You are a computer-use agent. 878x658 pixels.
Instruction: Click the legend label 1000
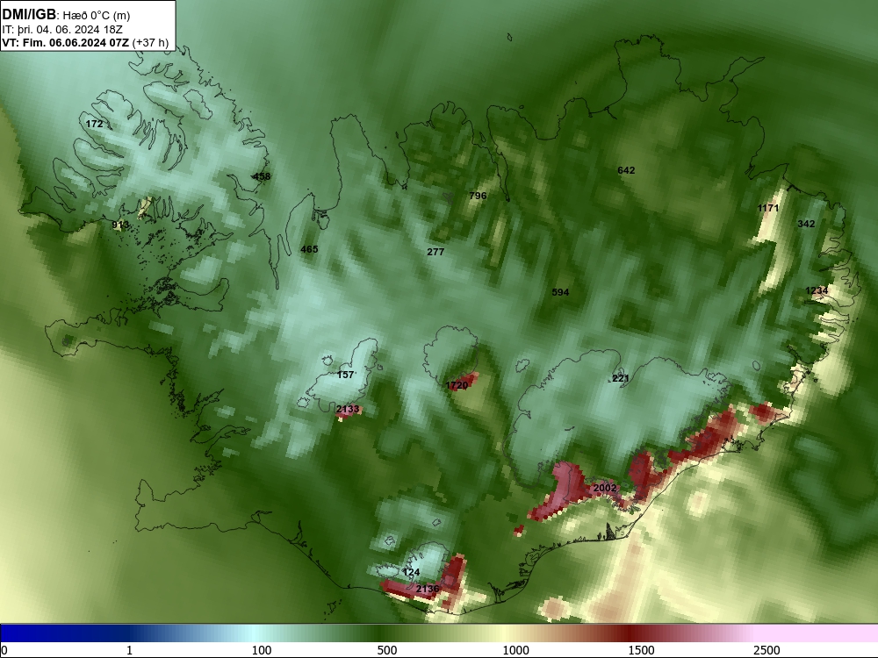pyautogui.click(x=515, y=649)
